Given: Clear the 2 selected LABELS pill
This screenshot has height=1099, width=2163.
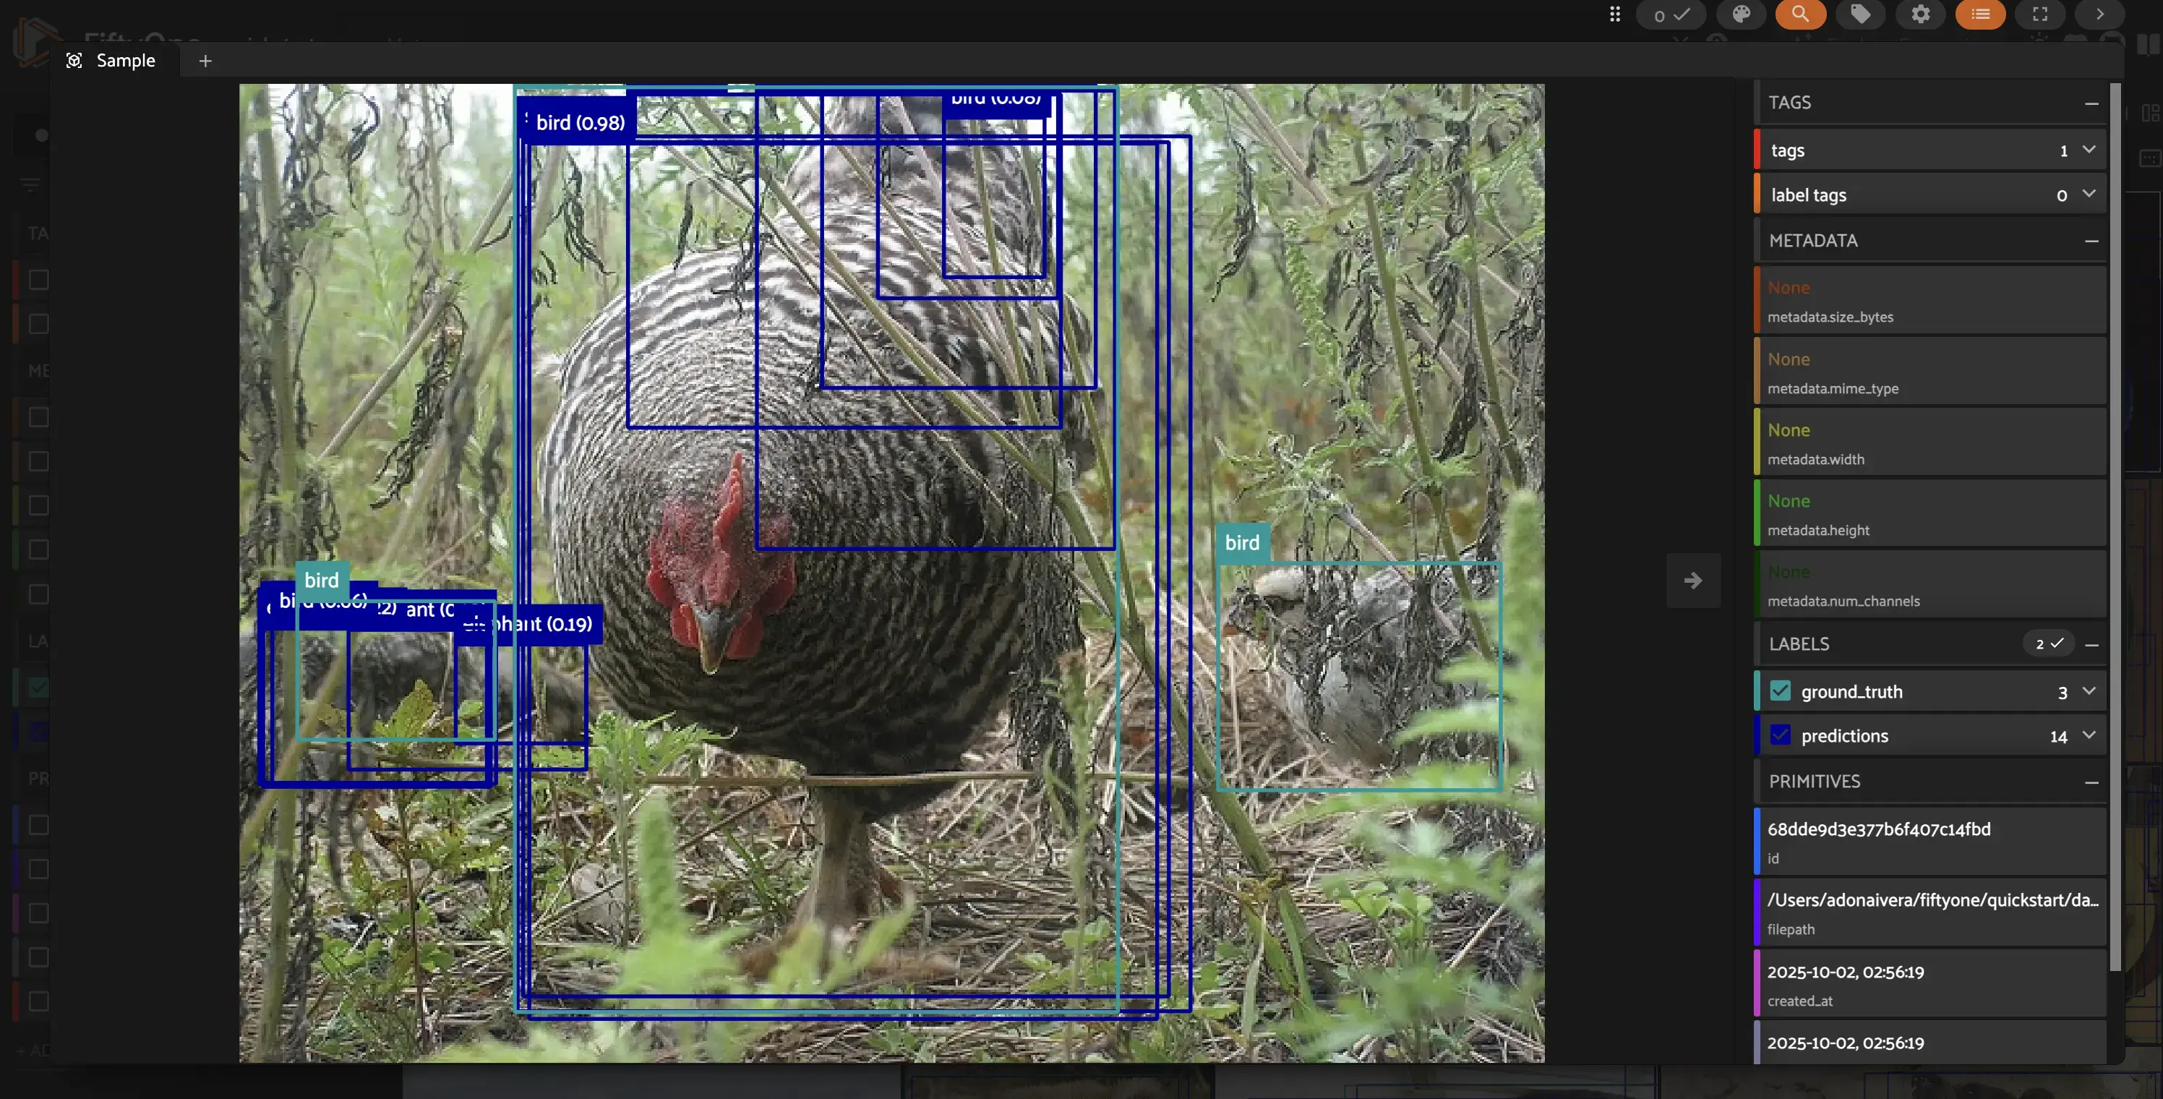Looking at the screenshot, I should click(x=2048, y=644).
